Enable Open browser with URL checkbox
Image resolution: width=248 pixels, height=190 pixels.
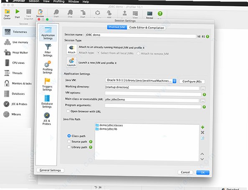[68, 111]
